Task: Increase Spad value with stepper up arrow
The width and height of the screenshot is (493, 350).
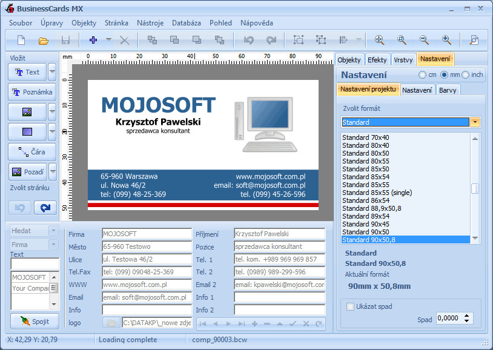Action: pyautogui.click(x=466, y=315)
